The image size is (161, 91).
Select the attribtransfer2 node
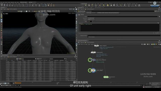[x=93, y=52]
